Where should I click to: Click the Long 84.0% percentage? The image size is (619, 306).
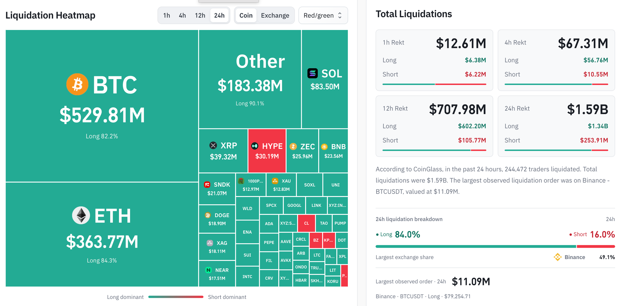tap(407, 234)
